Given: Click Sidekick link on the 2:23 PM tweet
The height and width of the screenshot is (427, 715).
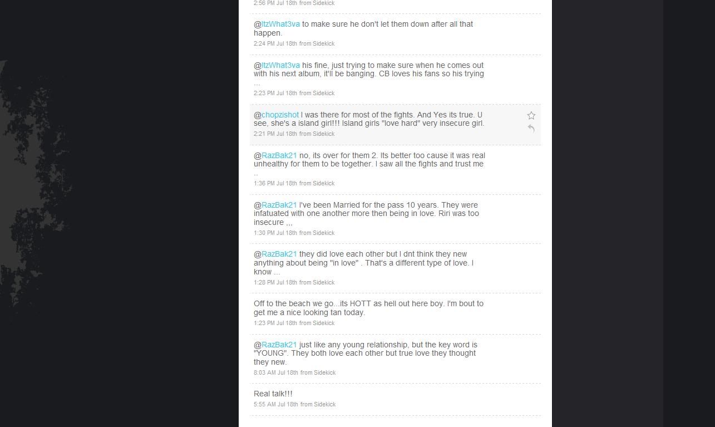Looking at the screenshot, I should pos(324,93).
